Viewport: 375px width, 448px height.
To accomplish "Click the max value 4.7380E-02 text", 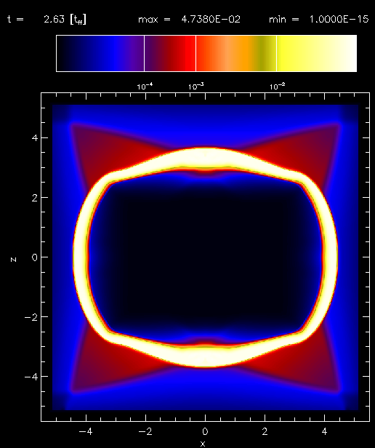I will pyautogui.click(x=211, y=20).
